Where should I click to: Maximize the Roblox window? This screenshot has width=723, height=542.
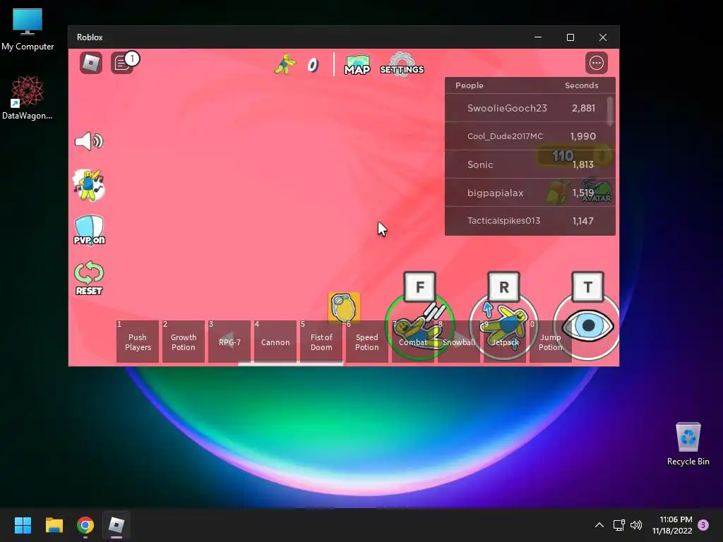click(x=570, y=37)
